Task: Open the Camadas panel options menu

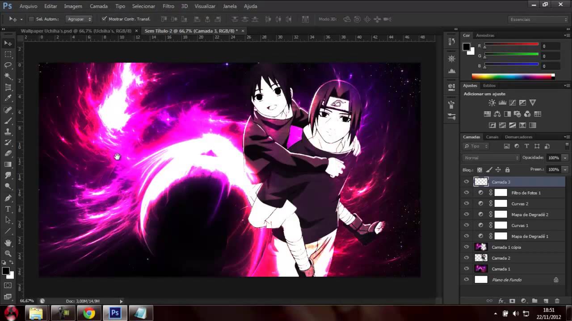Action: click(x=568, y=137)
